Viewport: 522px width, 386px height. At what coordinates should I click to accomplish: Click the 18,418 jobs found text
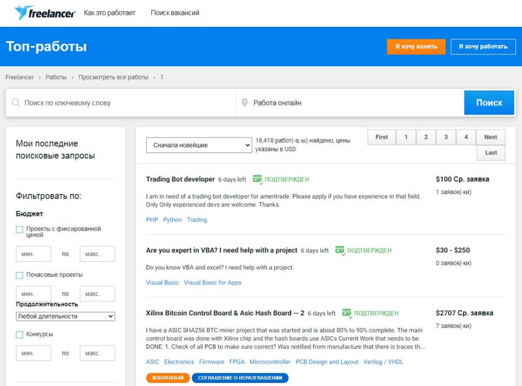[x=303, y=145]
